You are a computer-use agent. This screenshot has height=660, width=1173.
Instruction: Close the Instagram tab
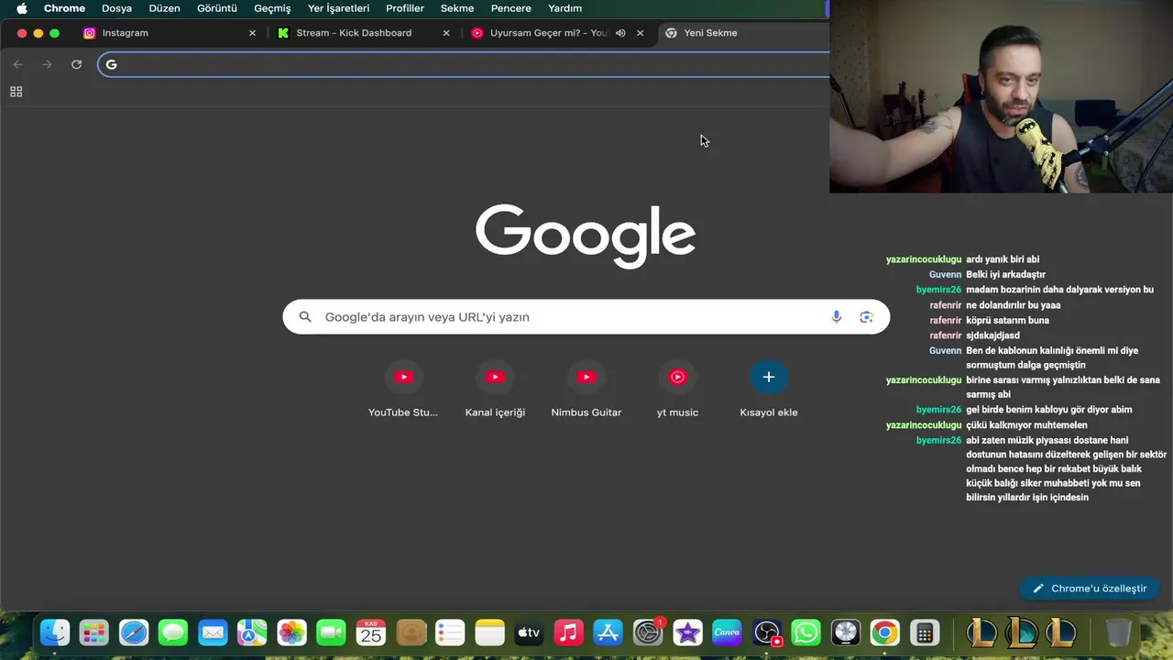tap(252, 33)
